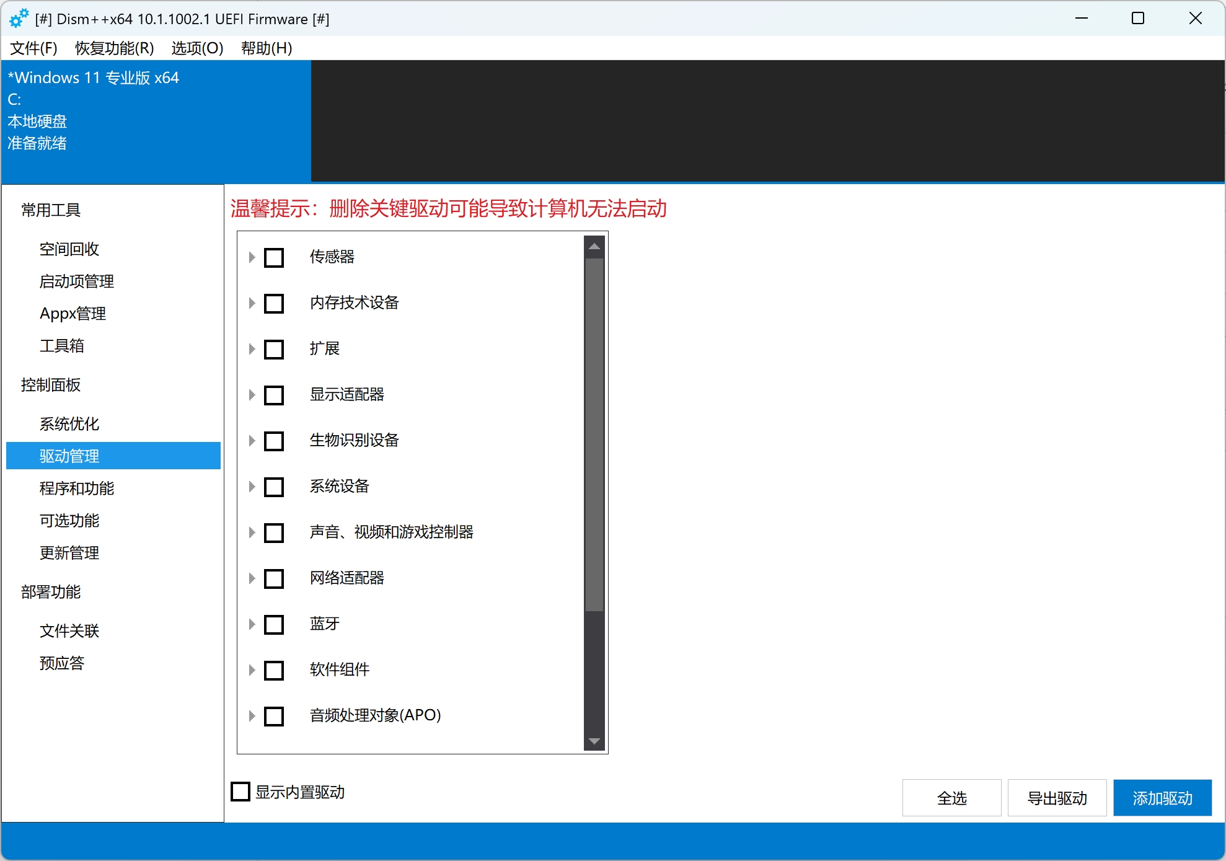Screen dimensions: 1226x861
Task: Click the 添加驱动 button
Action: [x=1162, y=798]
